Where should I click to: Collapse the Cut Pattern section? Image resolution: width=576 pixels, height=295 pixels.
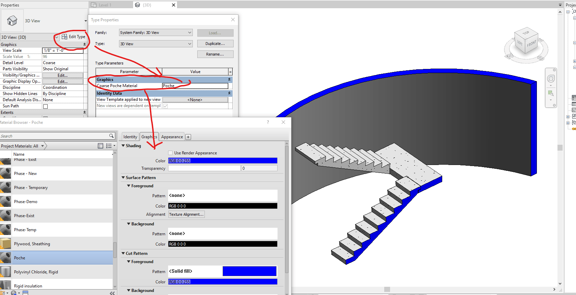pos(123,253)
